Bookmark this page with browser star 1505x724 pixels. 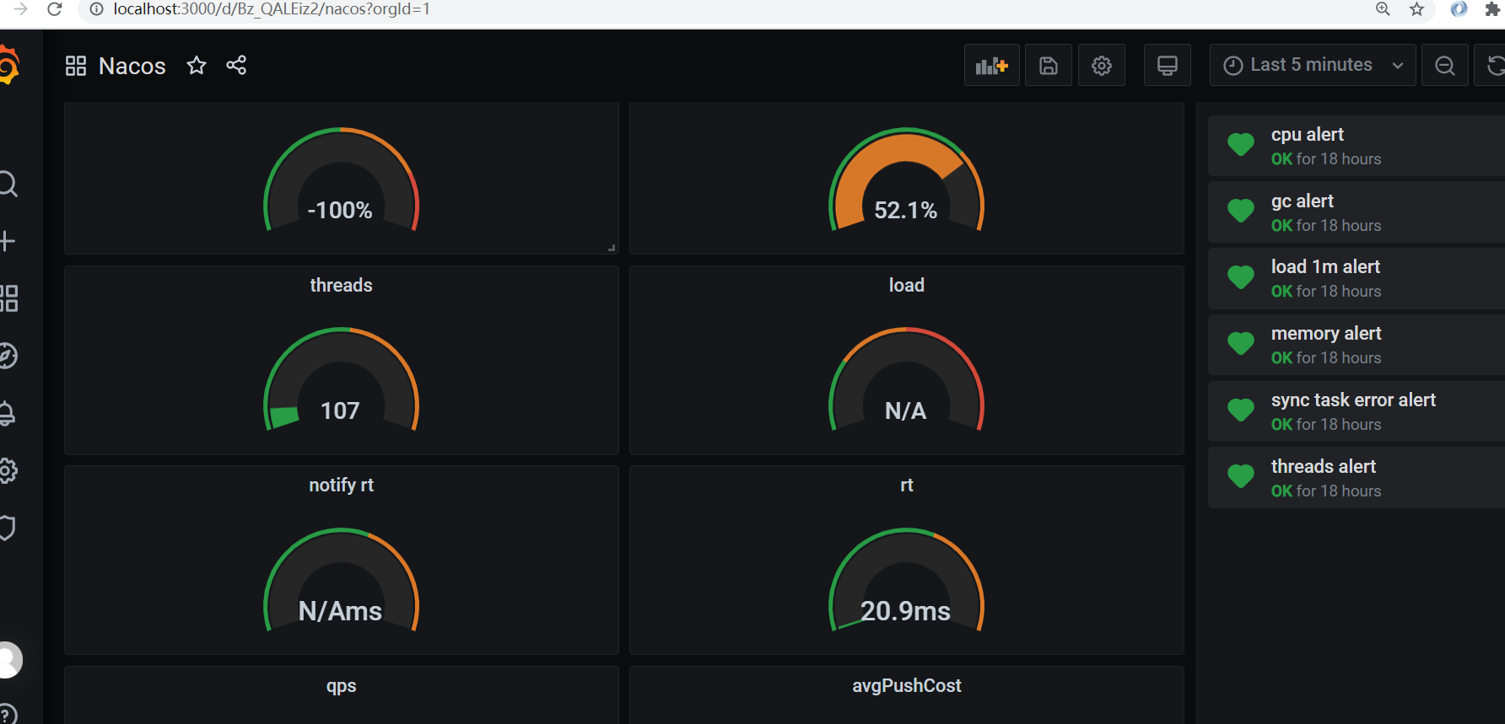click(1417, 9)
